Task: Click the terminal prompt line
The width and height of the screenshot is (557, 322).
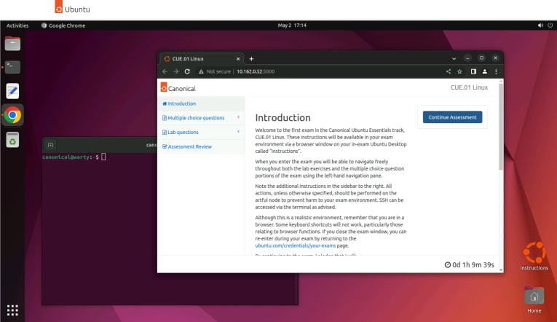Action: click(x=74, y=157)
